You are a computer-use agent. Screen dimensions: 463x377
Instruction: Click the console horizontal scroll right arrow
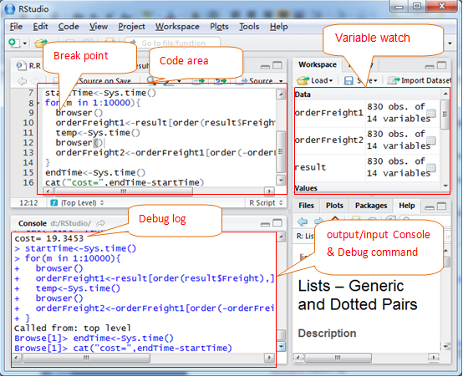pos(269,358)
